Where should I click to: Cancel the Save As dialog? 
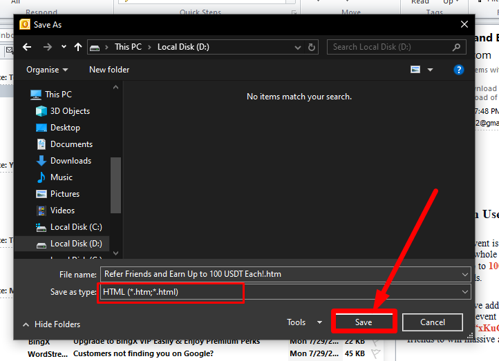432,322
